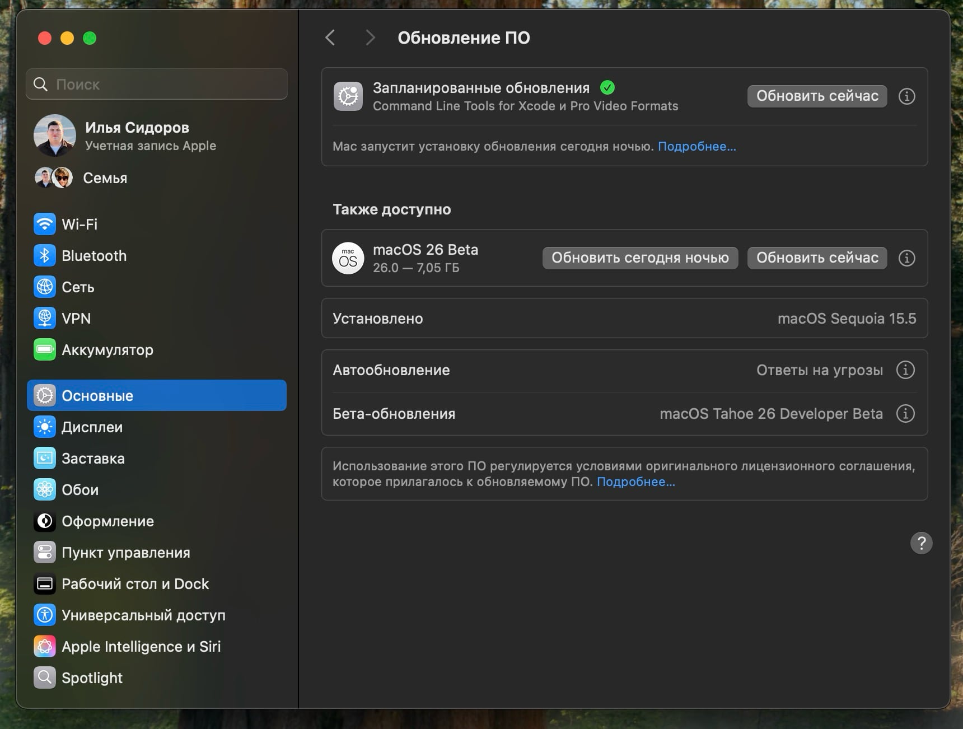Show info for macOS 26 Beta
Image resolution: width=963 pixels, height=729 pixels.
(906, 258)
